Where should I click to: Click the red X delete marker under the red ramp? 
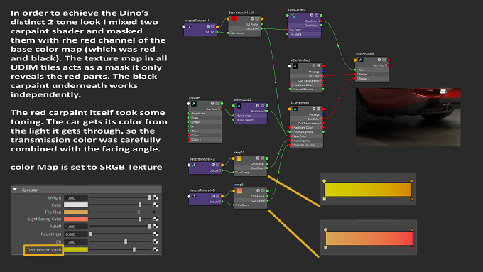coord(413,248)
